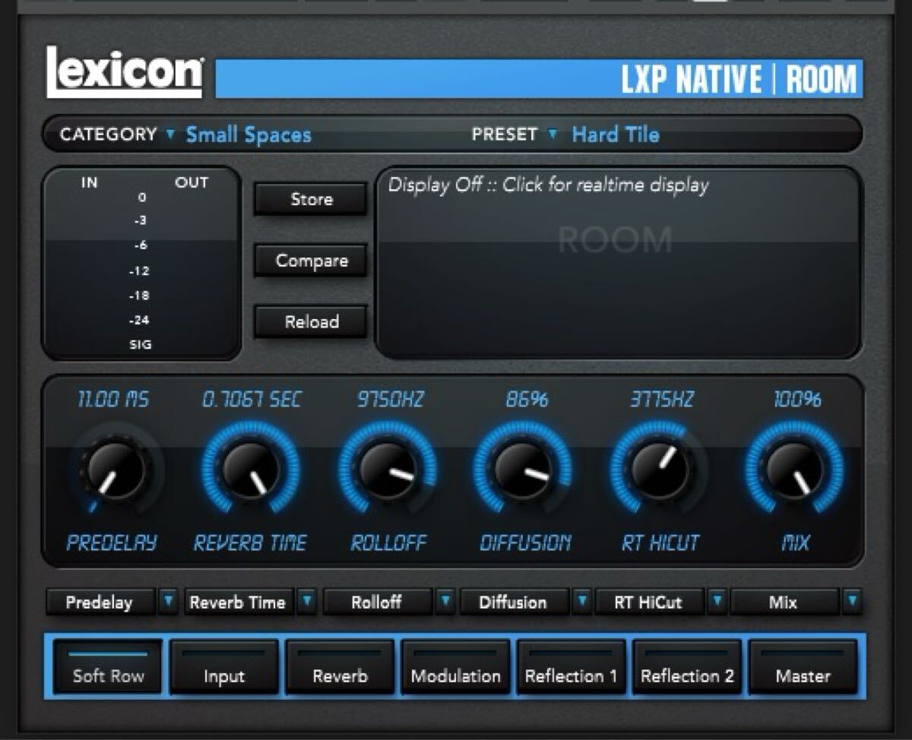Switch to the Soft Row tab
This screenshot has height=740, width=912.
tap(108, 666)
